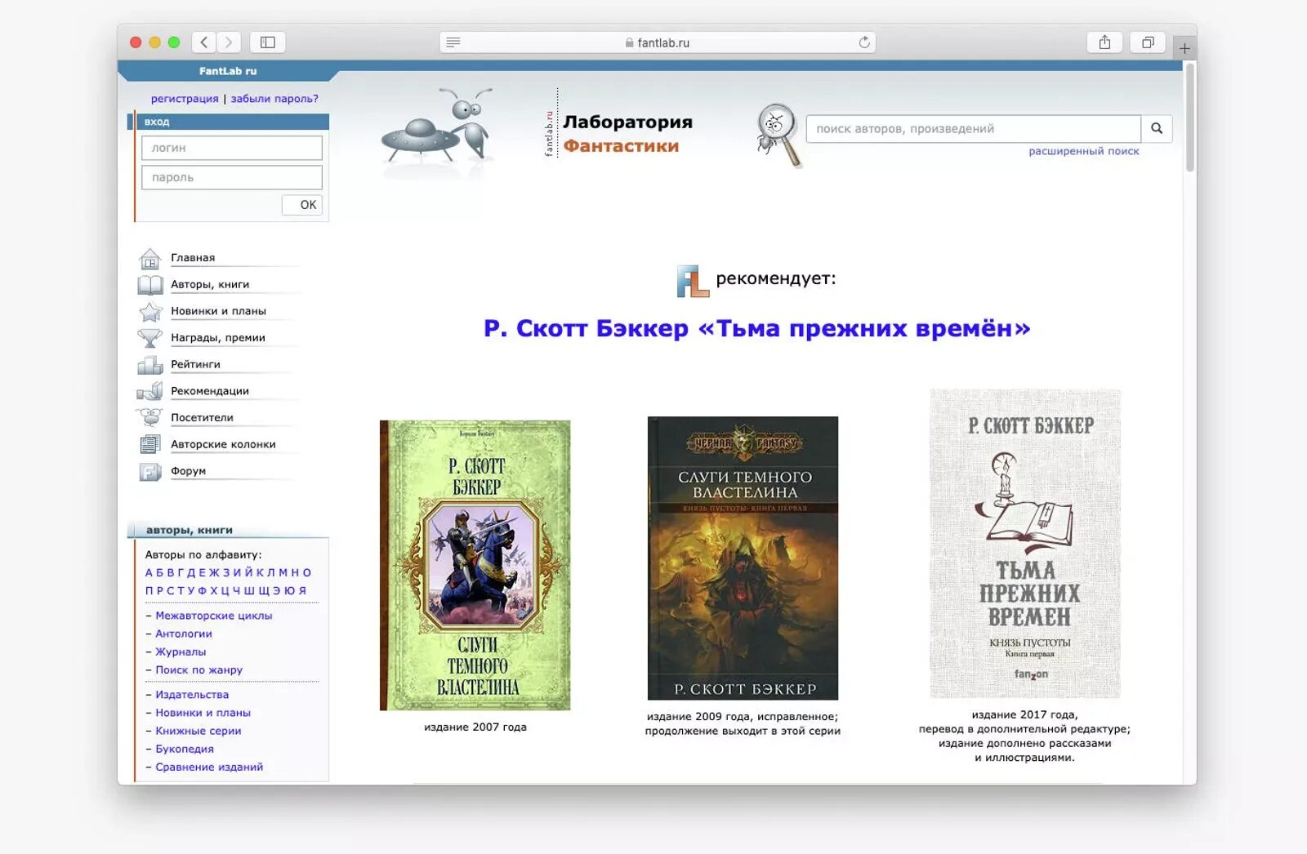The image size is (1307, 854).
Task: Open the Р. Скотт Бэккер «Тьма прежних времён» title link
Action: click(x=757, y=328)
